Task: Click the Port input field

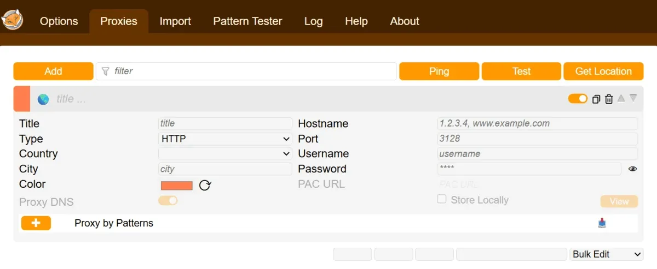Action: click(x=538, y=139)
